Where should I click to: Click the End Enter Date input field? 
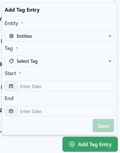[x=66, y=111]
